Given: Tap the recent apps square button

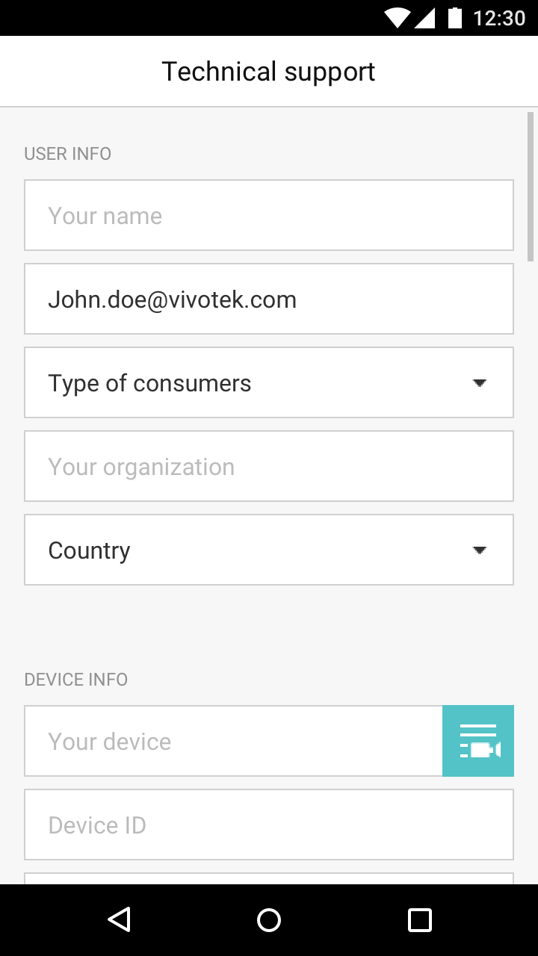Looking at the screenshot, I should pos(419,919).
